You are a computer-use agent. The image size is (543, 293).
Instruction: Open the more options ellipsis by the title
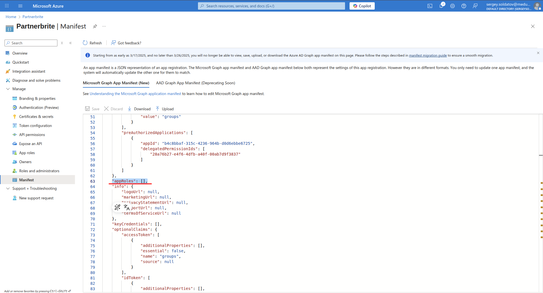coord(104,26)
